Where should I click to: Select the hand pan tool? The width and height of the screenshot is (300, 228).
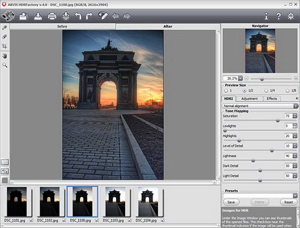[x=5, y=56]
